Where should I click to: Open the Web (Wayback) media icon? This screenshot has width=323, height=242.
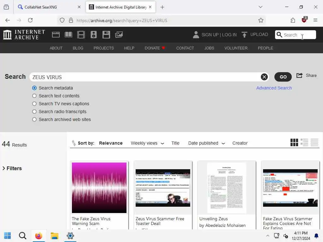(x=56, y=35)
